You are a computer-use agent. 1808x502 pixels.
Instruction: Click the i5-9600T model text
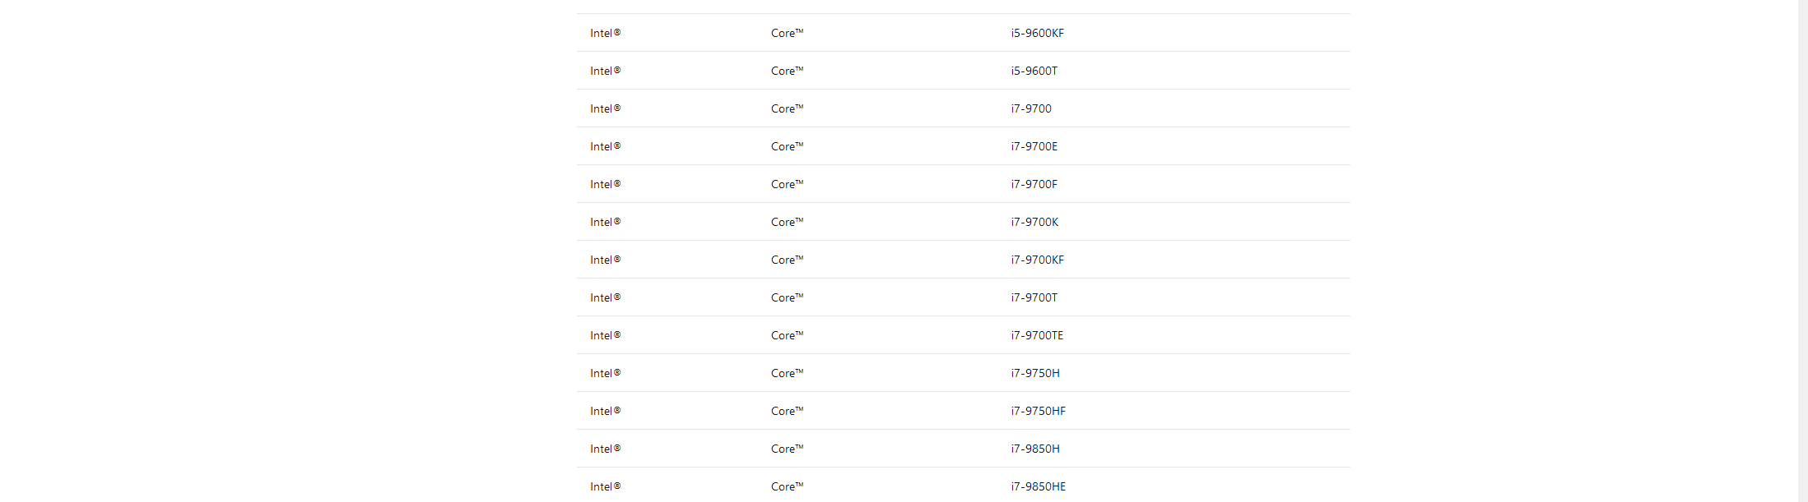coord(1034,71)
